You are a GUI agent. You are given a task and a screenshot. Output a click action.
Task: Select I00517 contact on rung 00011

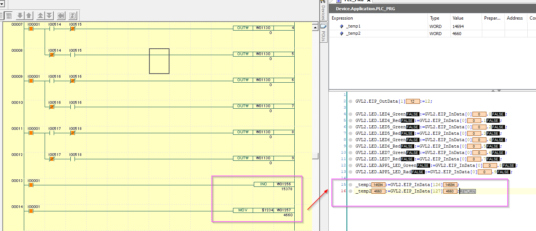[52, 132]
